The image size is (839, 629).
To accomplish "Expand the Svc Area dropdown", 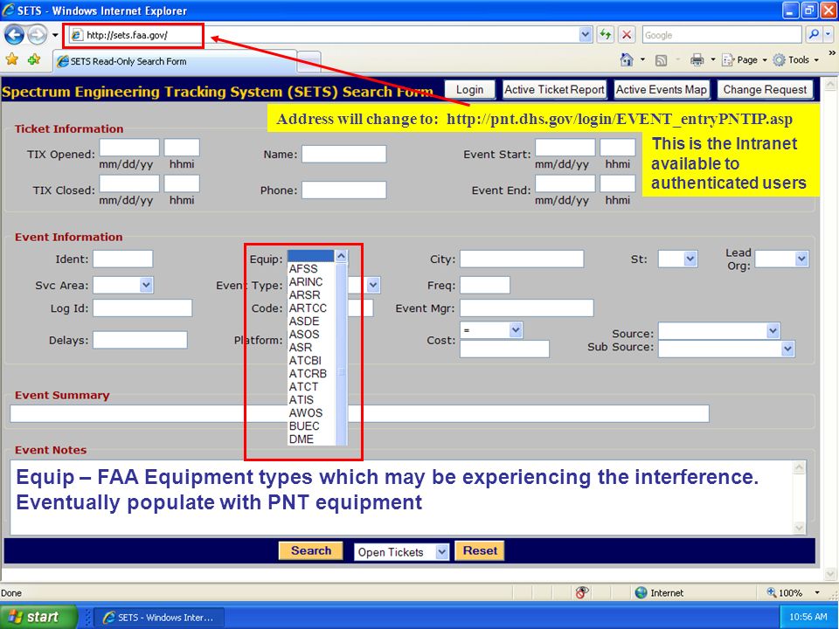I will (123, 285).
